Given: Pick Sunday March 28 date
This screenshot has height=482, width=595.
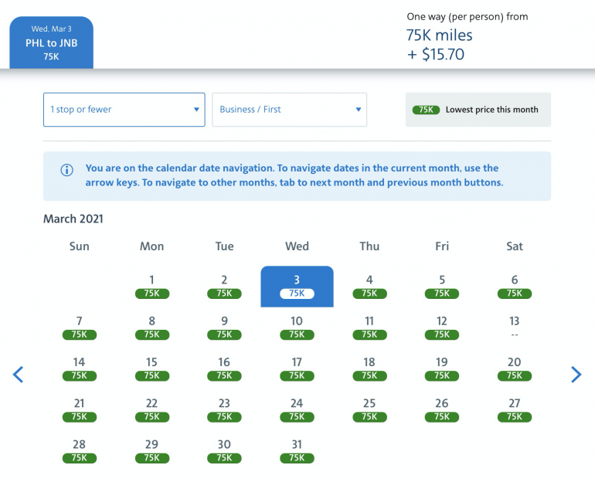Looking at the screenshot, I should [79, 450].
